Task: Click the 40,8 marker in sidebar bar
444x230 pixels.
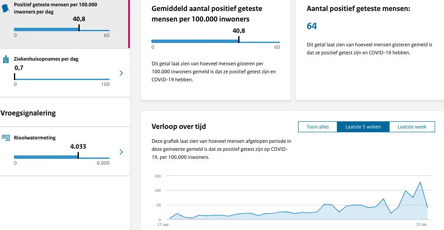Action: coord(79,28)
